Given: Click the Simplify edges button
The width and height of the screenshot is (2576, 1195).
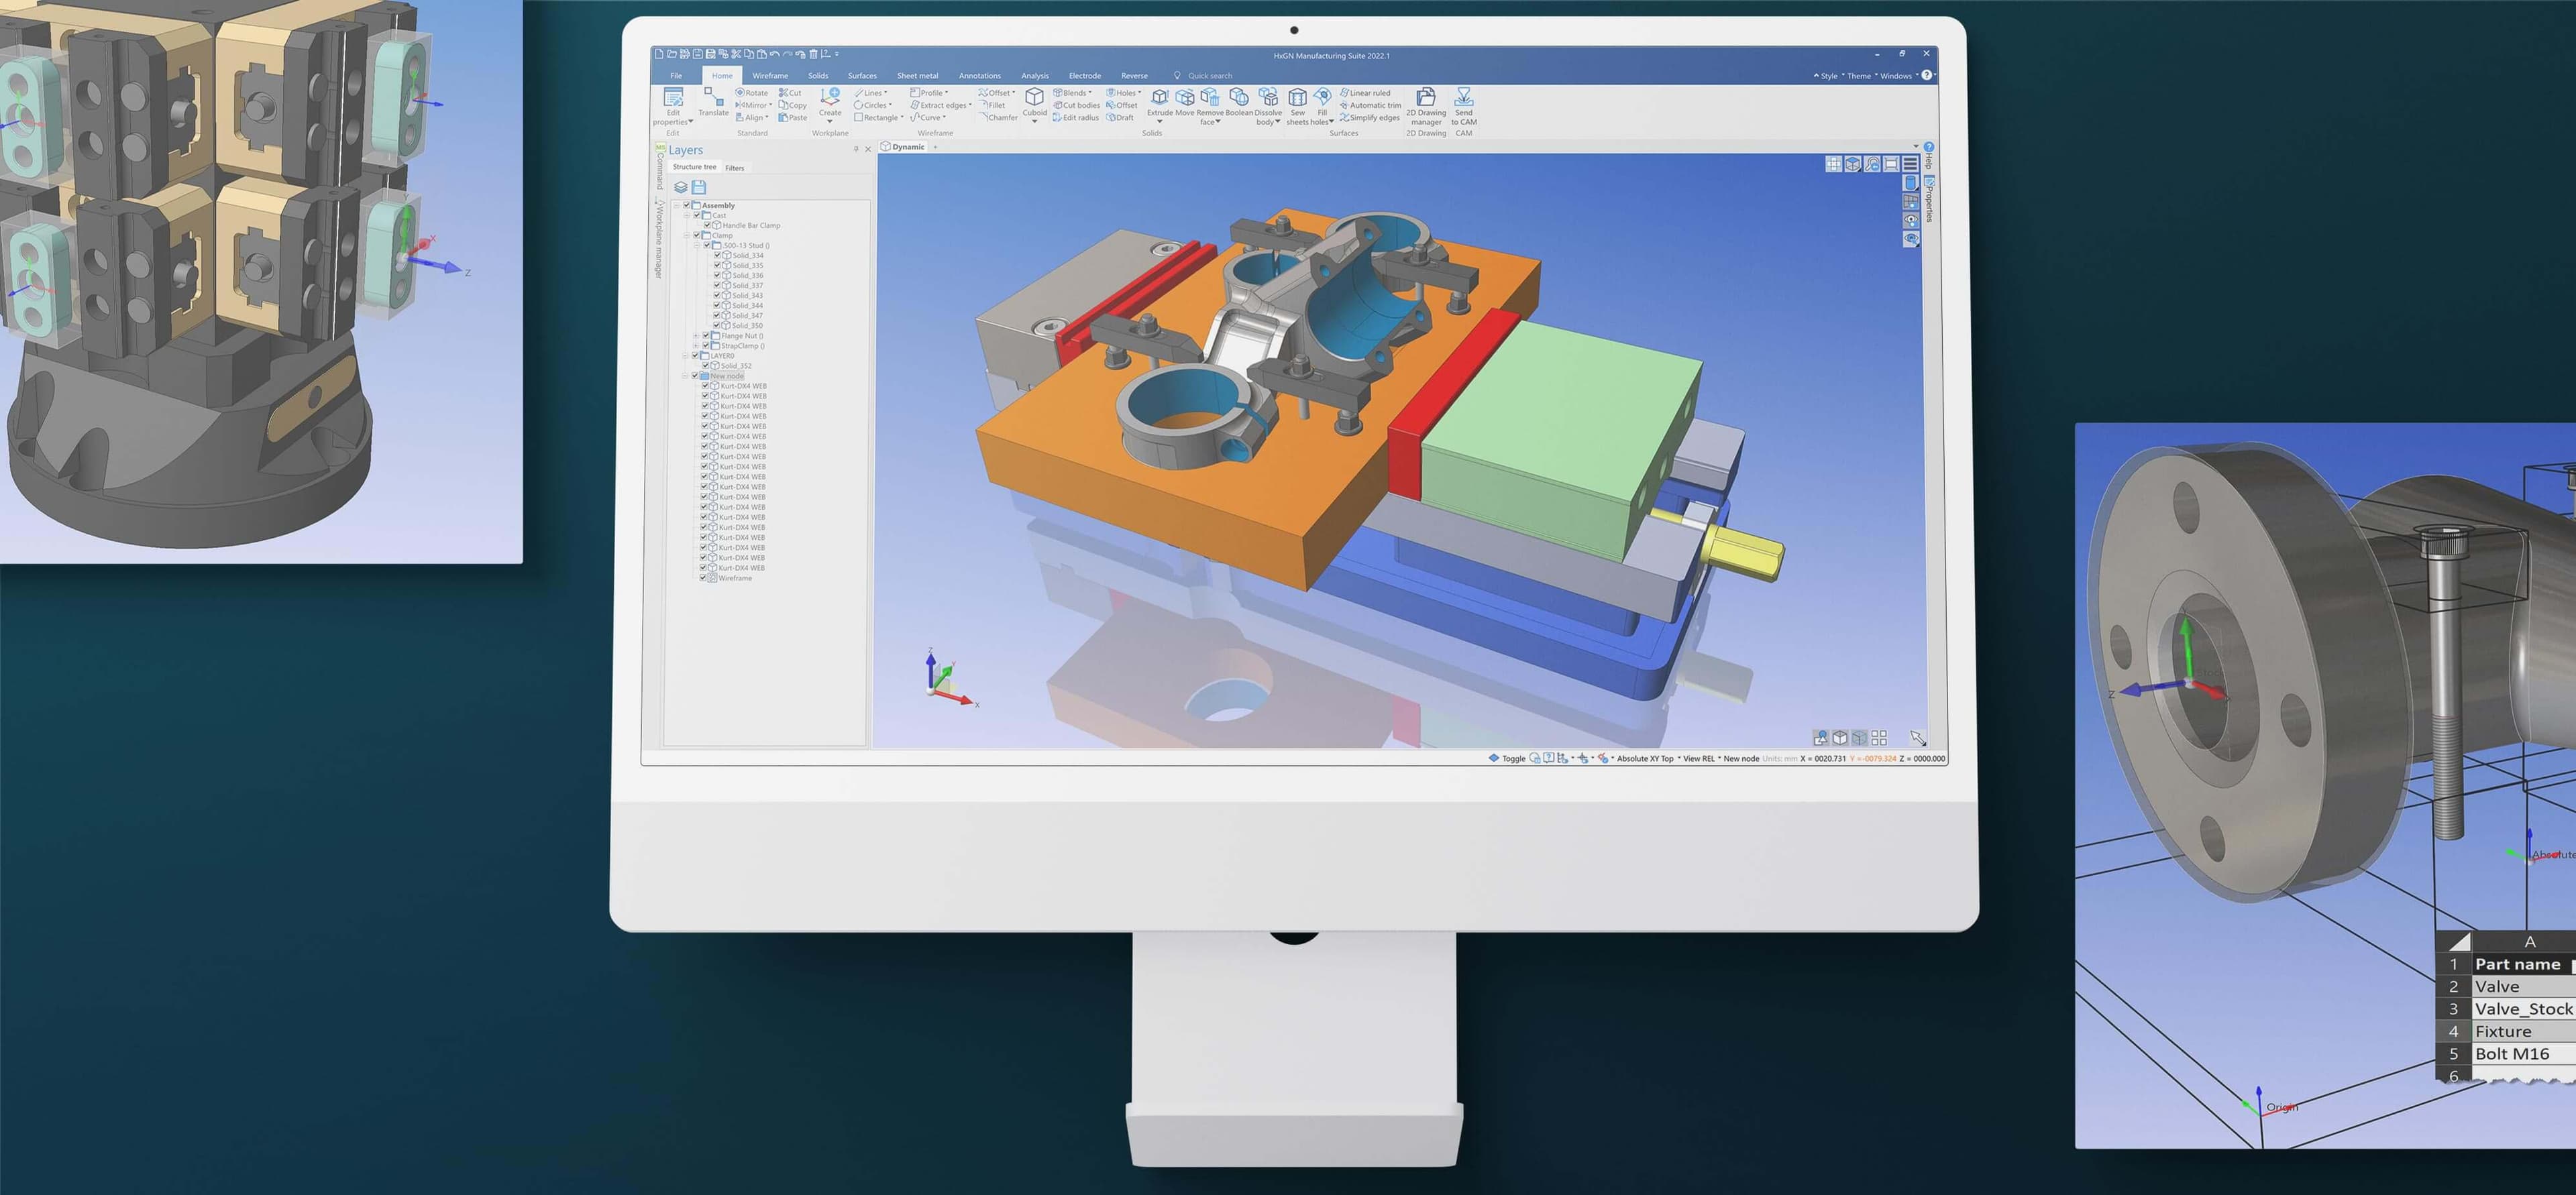Looking at the screenshot, I should click(x=1371, y=118).
